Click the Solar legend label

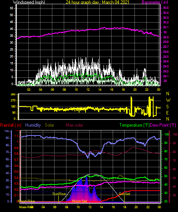(49, 125)
